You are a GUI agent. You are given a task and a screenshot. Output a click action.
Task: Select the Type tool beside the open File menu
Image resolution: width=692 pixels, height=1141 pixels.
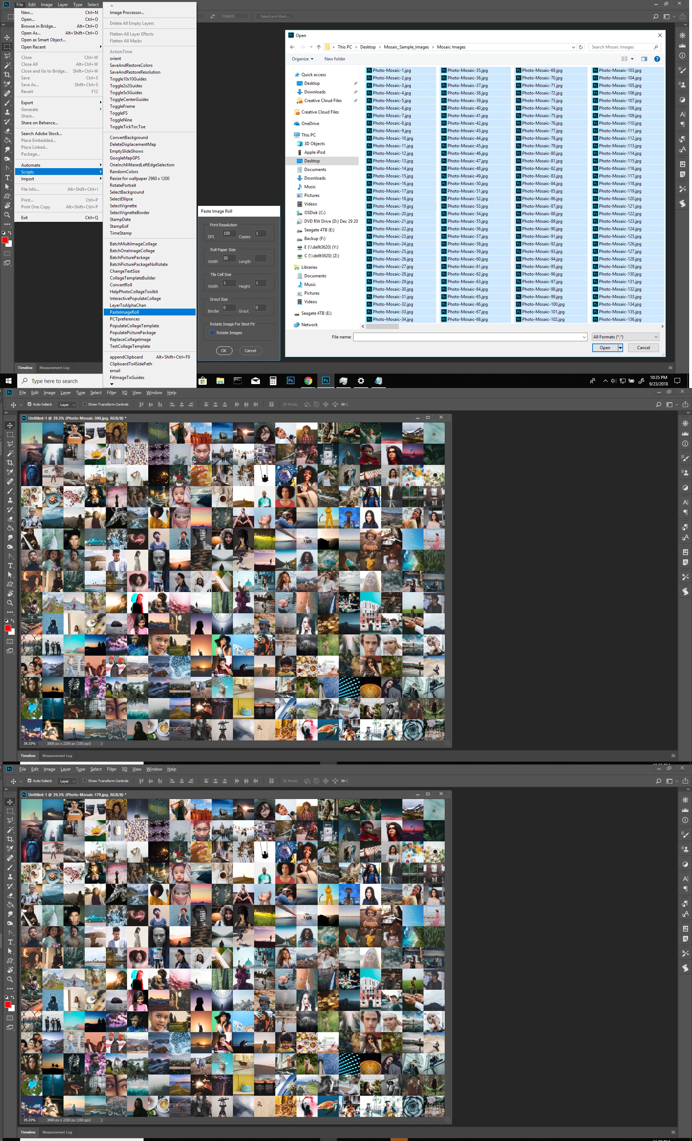[x=8, y=178]
